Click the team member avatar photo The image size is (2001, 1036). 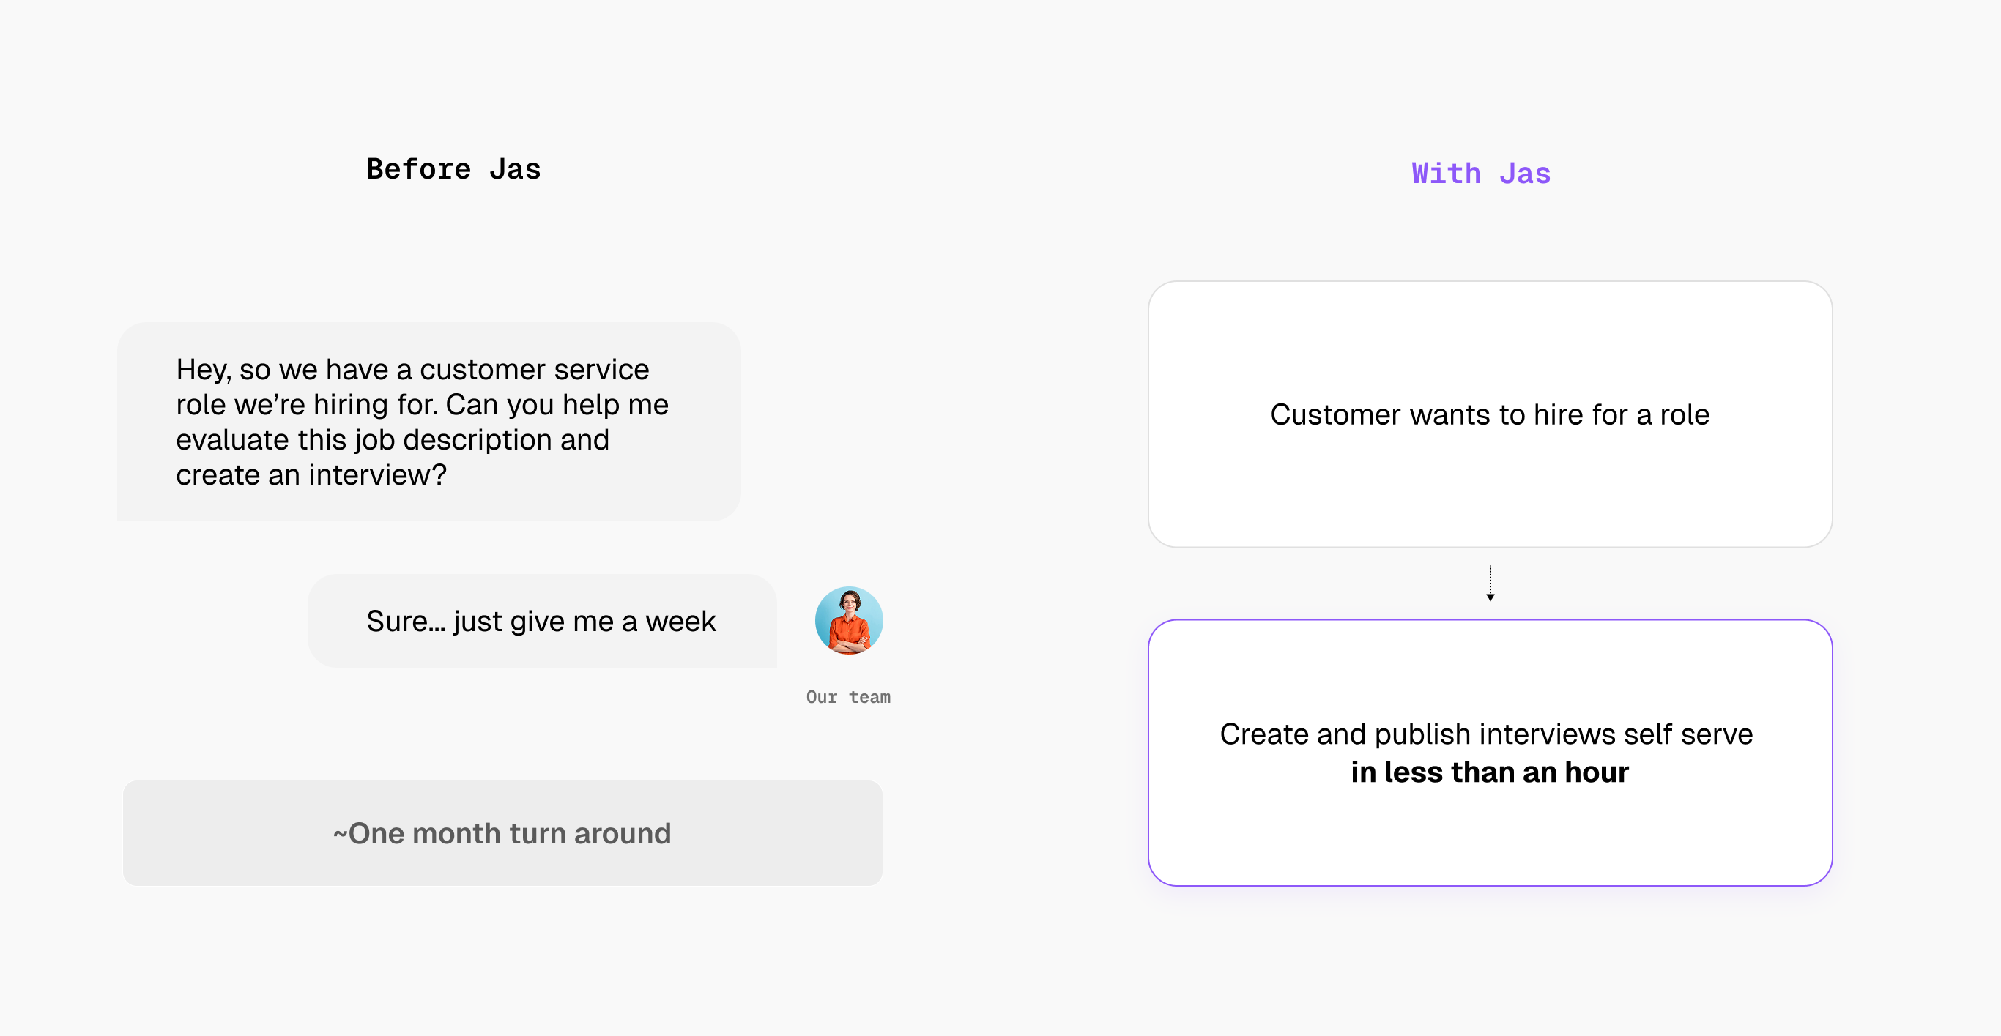pyautogui.click(x=848, y=621)
